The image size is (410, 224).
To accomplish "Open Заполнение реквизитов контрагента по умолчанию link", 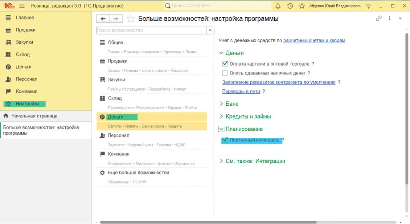I will coord(279,82).
